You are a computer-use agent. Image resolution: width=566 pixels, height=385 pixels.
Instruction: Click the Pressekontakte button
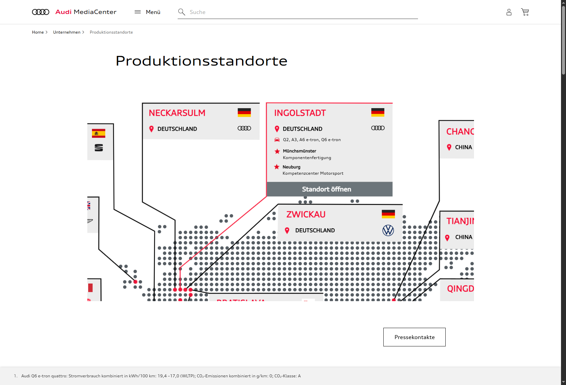point(414,337)
